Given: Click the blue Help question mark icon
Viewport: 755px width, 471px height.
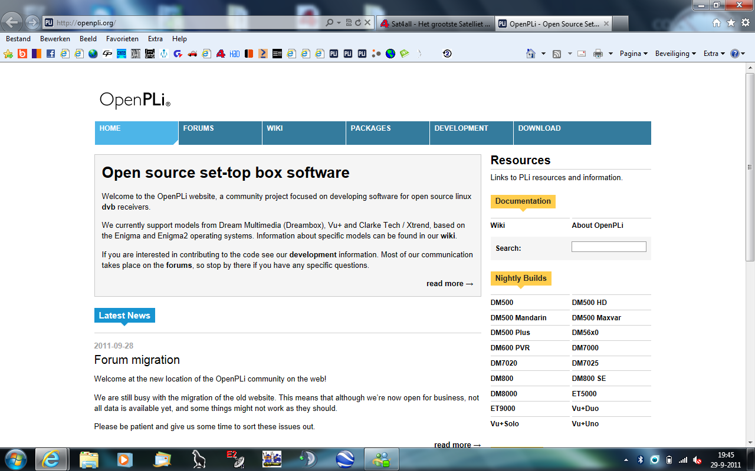Looking at the screenshot, I should pyautogui.click(x=735, y=54).
